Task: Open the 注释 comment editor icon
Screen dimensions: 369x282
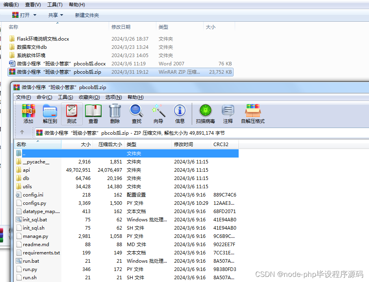Action: (x=228, y=114)
